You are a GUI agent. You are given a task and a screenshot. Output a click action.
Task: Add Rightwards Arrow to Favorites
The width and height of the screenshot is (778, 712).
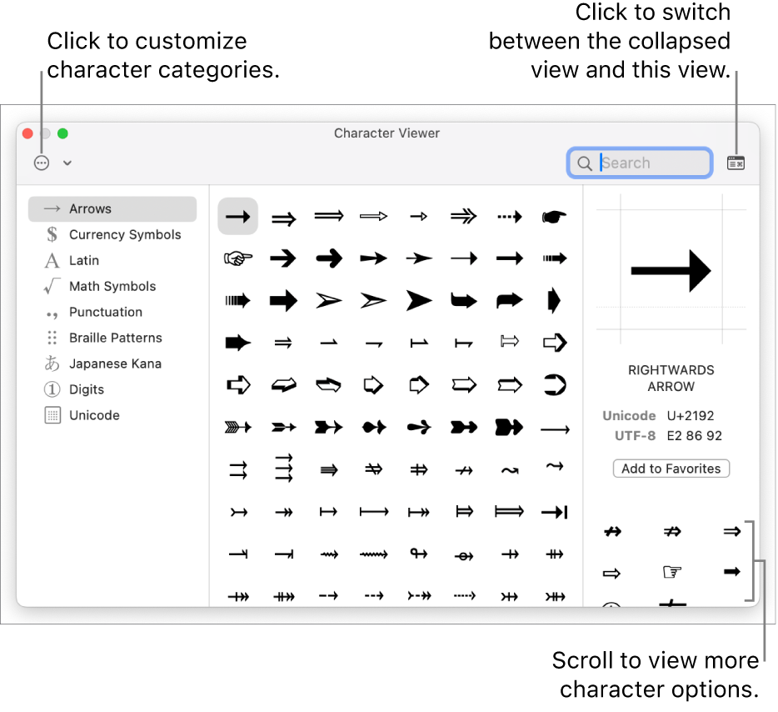[x=671, y=469]
